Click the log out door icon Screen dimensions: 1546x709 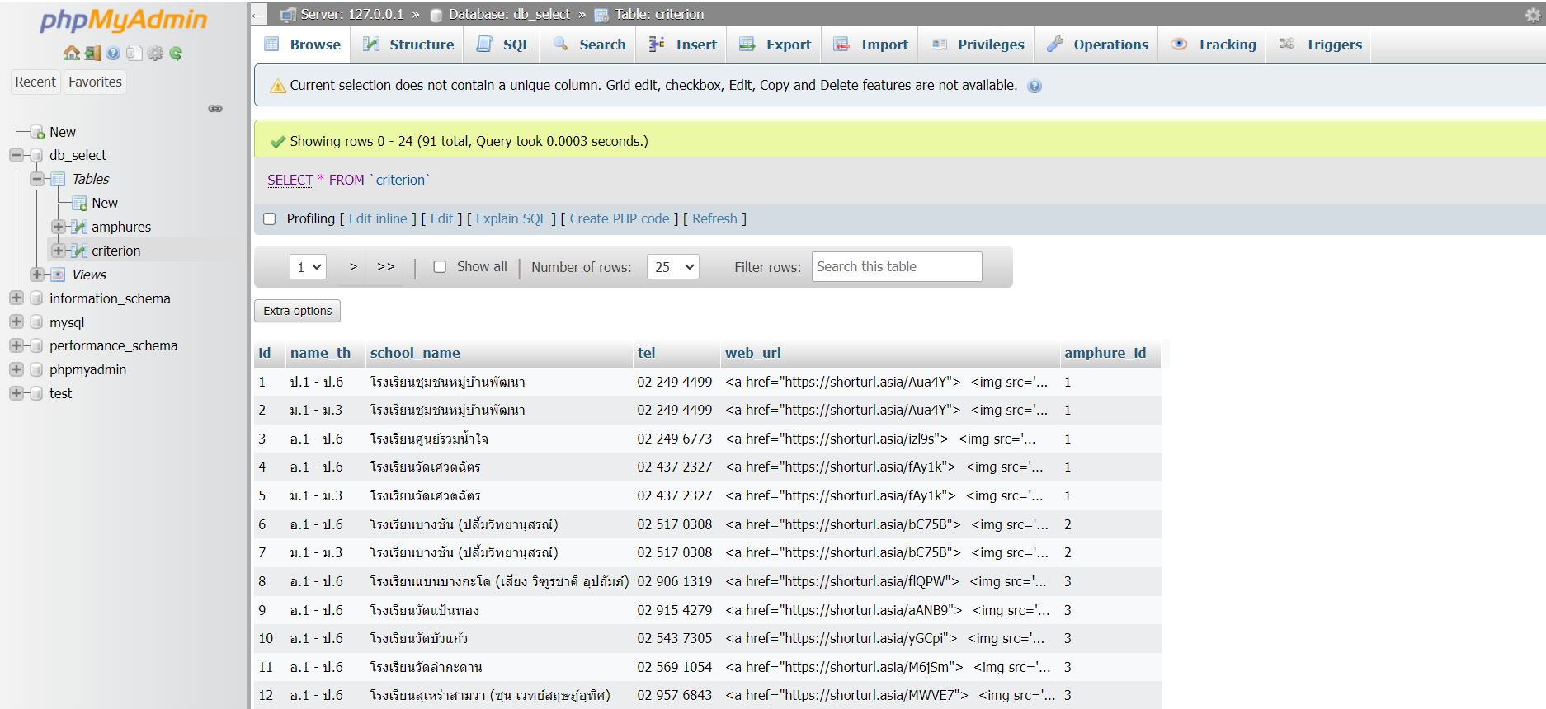pyautogui.click(x=92, y=54)
